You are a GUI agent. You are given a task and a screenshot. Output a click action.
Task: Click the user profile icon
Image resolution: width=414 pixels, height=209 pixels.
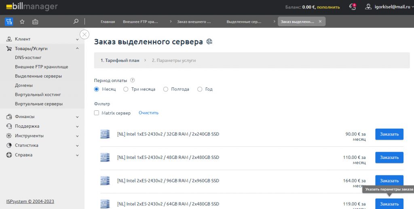point(368,7)
